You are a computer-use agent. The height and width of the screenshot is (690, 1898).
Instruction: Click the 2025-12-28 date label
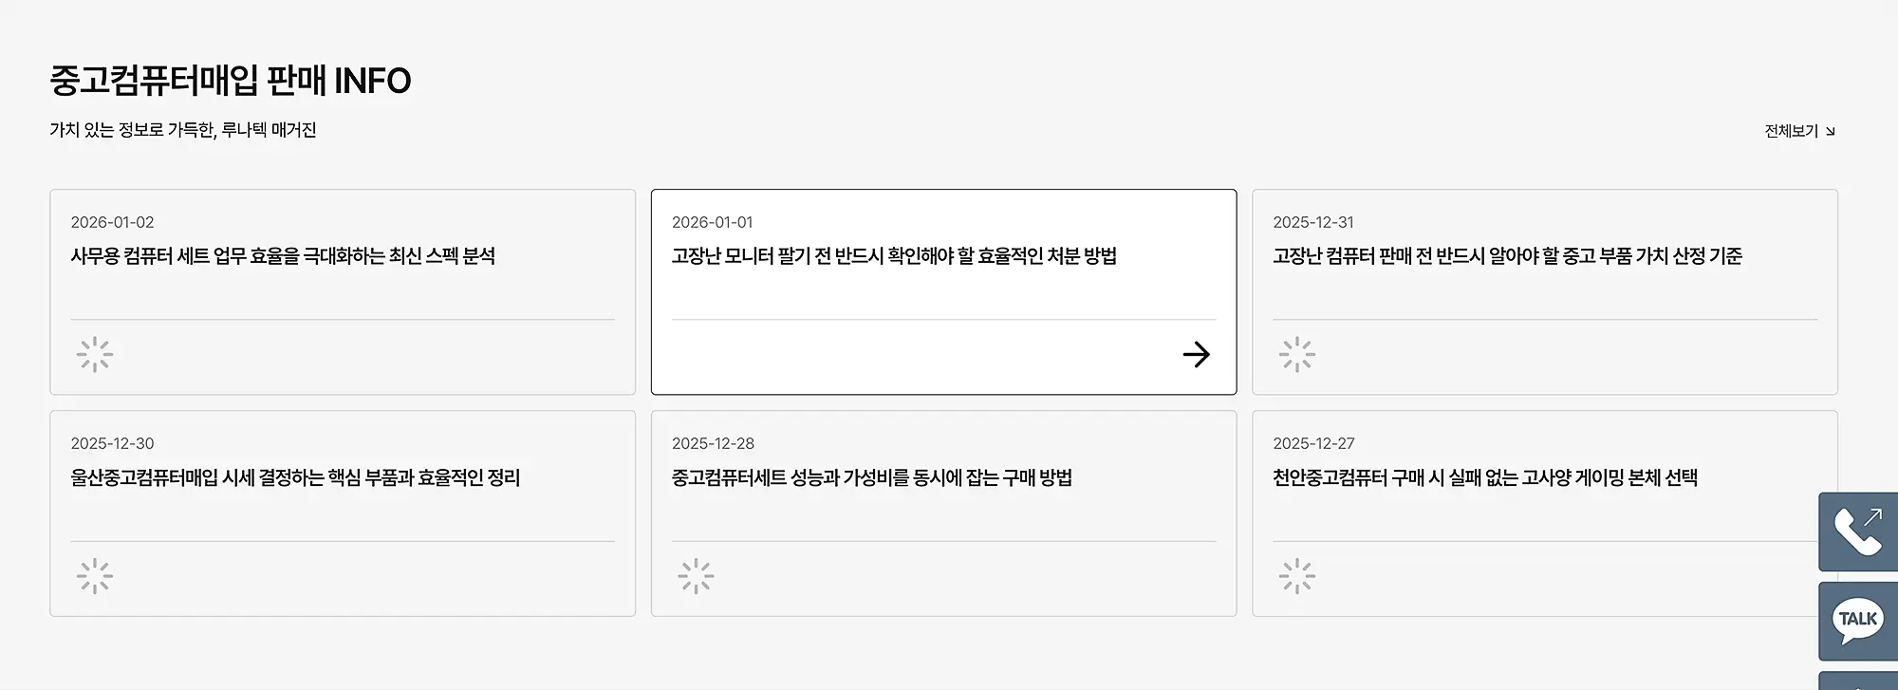713,443
